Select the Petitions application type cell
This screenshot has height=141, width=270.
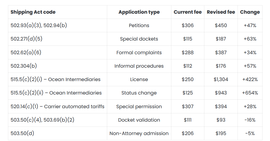click(x=139, y=25)
